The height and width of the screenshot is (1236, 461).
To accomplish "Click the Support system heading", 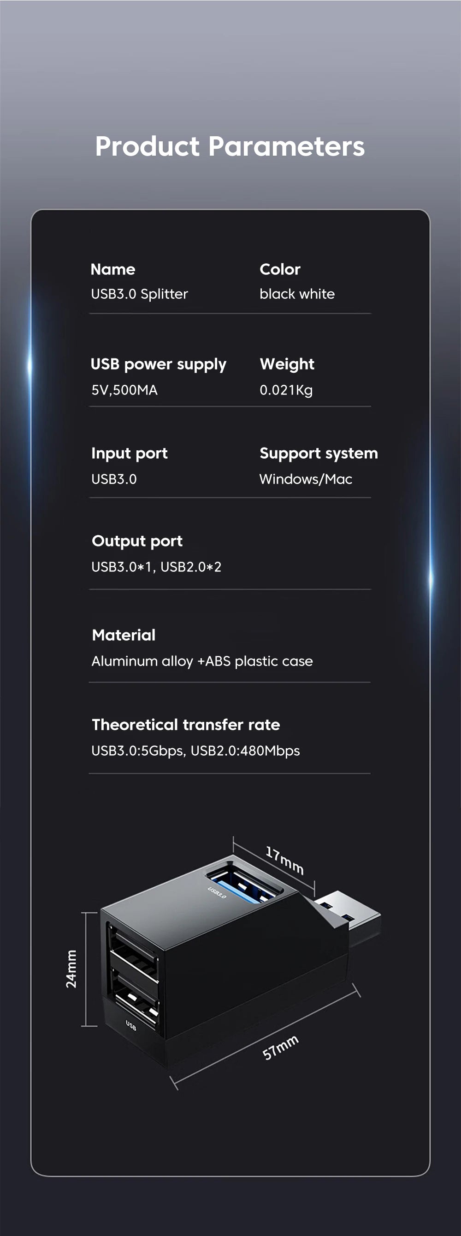I will pos(319,454).
